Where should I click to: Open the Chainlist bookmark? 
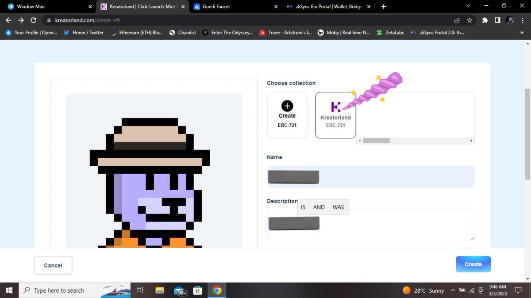coord(183,32)
